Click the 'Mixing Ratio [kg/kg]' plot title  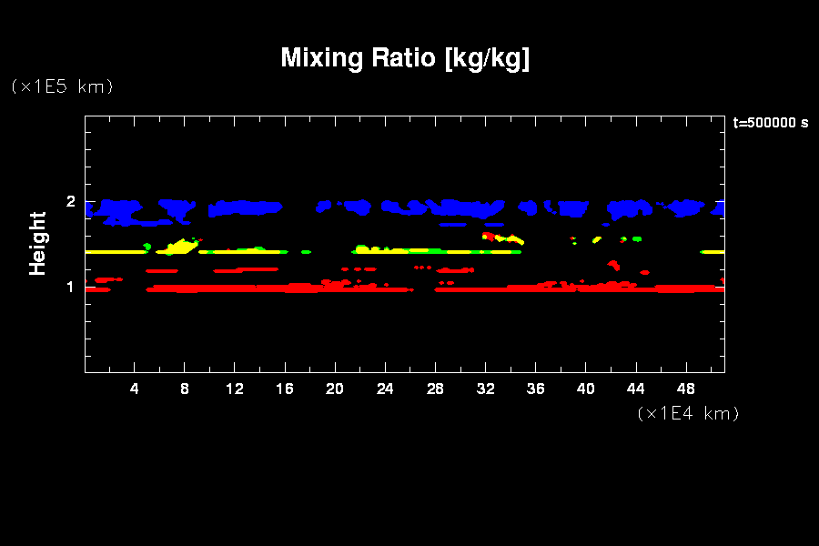tap(405, 58)
